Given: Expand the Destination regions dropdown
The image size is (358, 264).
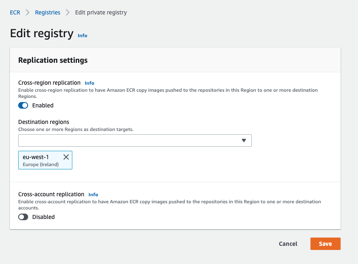Looking at the screenshot, I should click(134, 140).
